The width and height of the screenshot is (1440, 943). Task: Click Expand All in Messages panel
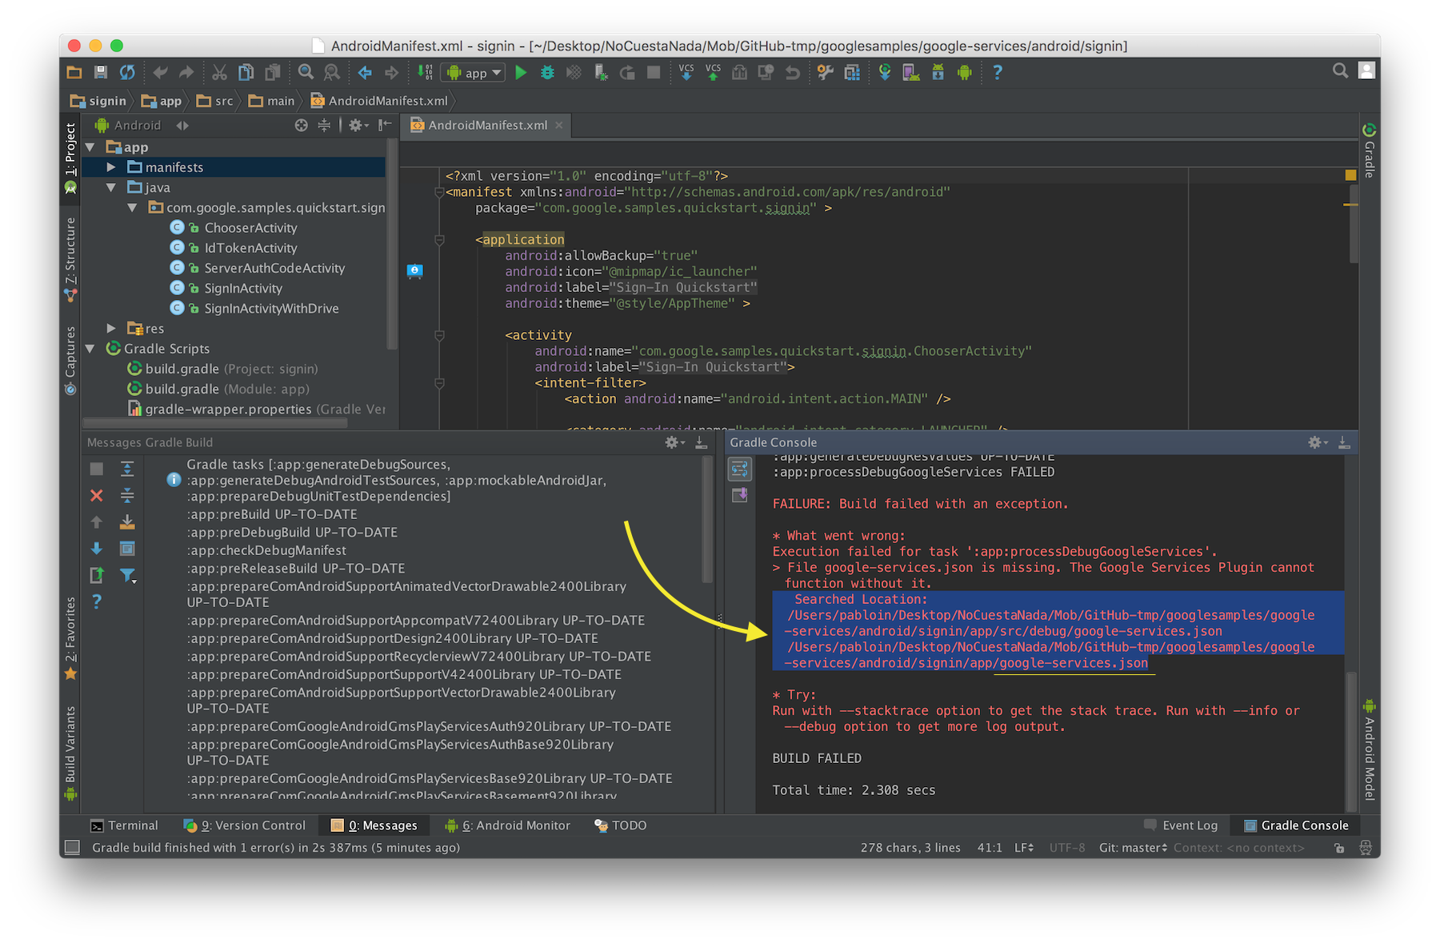coord(127,470)
